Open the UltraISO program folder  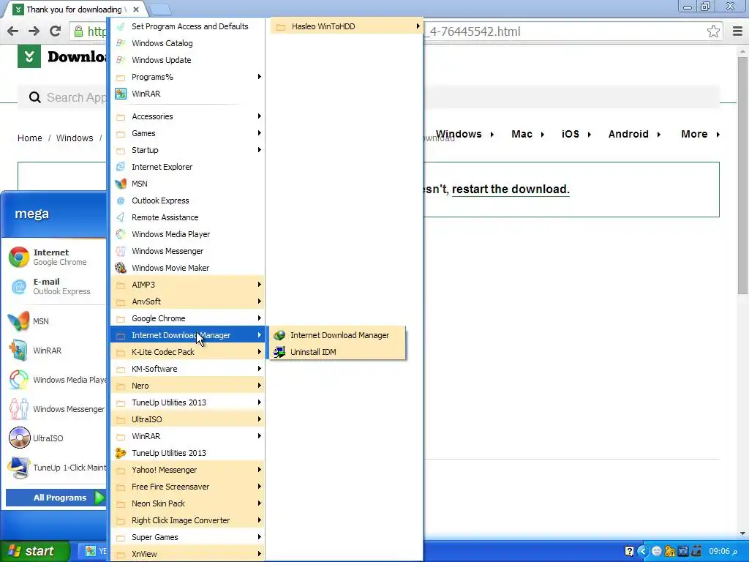click(188, 419)
